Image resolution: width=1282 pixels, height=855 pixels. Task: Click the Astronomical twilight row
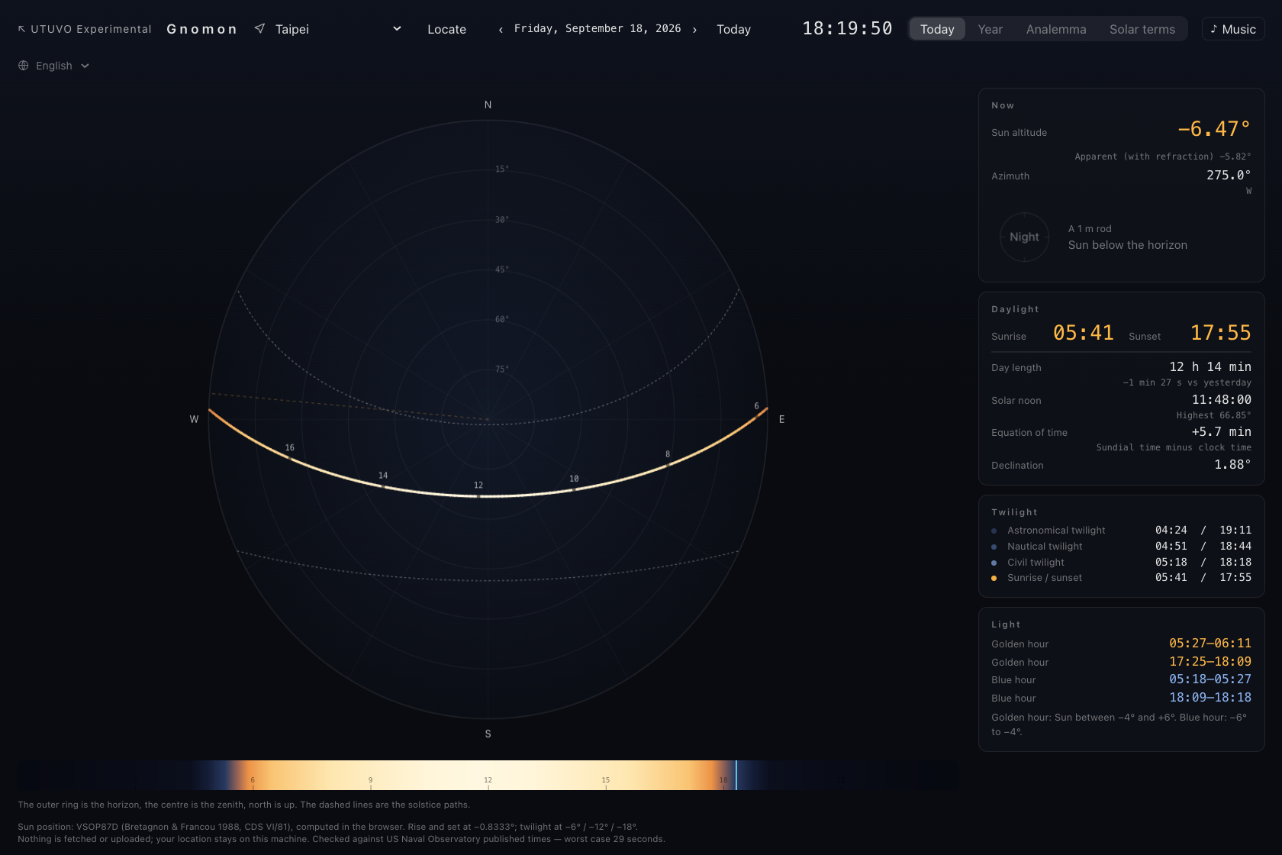(1121, 530)
